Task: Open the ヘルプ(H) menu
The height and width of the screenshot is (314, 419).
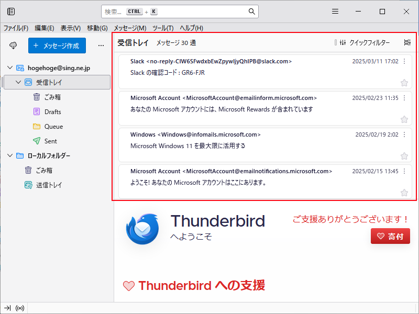Action: [191, 28]
